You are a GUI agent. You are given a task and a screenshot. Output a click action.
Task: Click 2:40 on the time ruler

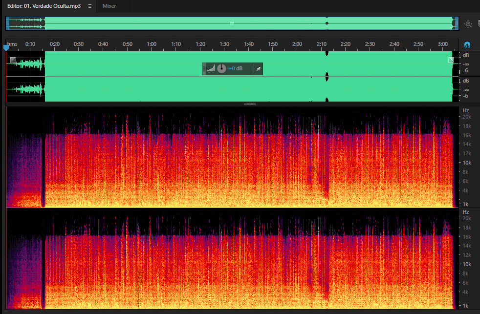point(394,44)
